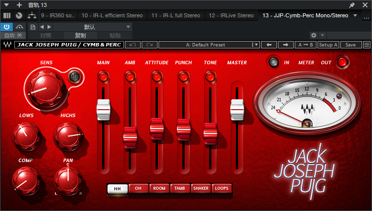Image resolution: width=372 pixels, height=211 pixels.
Task: Expand the arrow next to gear icon
Action: pyautogui.click(x=322, y=36)
